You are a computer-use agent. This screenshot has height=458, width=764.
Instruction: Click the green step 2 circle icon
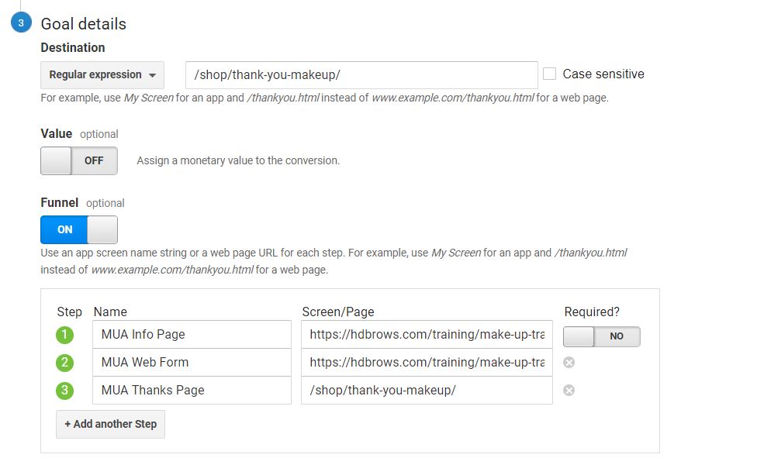pos(65,363)
